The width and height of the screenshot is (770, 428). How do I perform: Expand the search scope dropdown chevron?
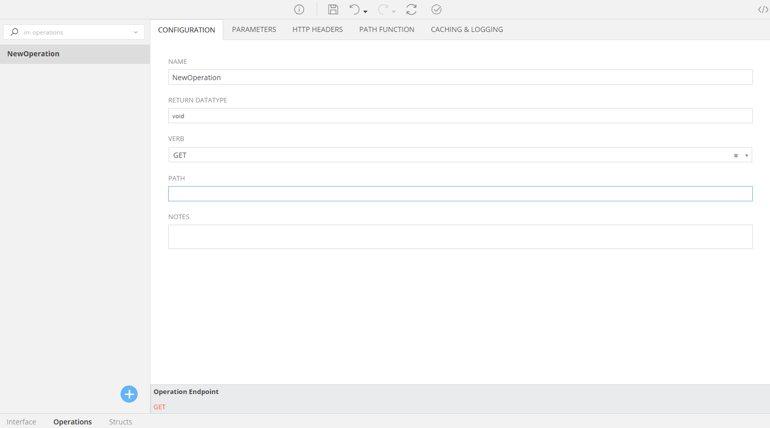coord(136,32)
